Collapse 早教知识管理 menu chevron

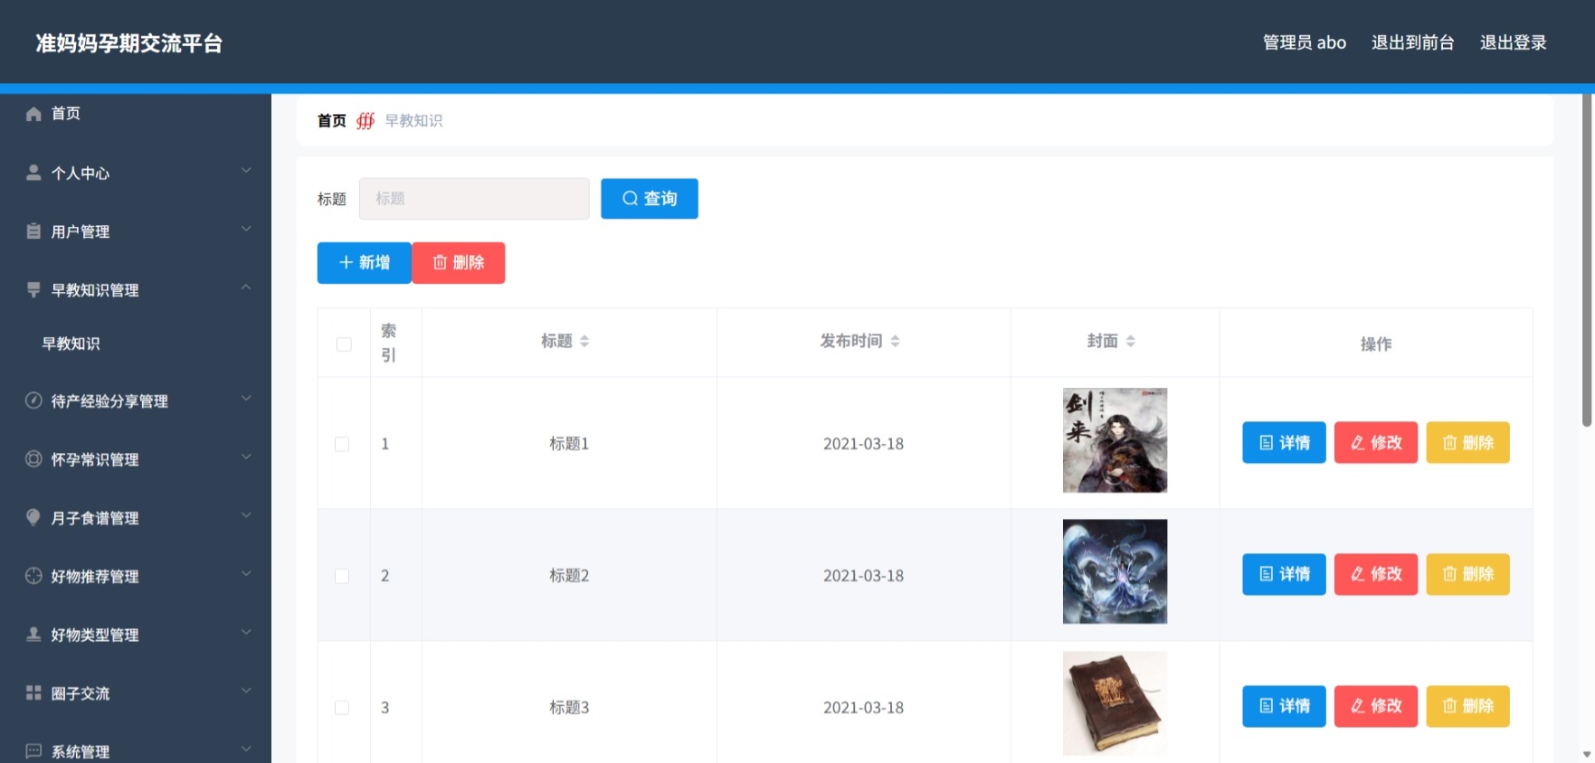point(246,287)
